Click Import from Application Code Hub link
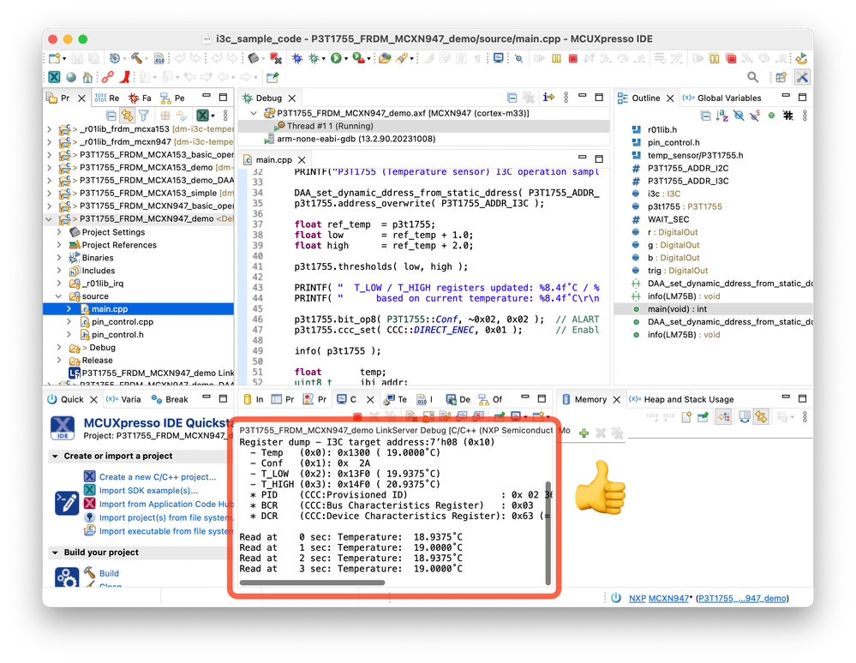 coord(166,505)
